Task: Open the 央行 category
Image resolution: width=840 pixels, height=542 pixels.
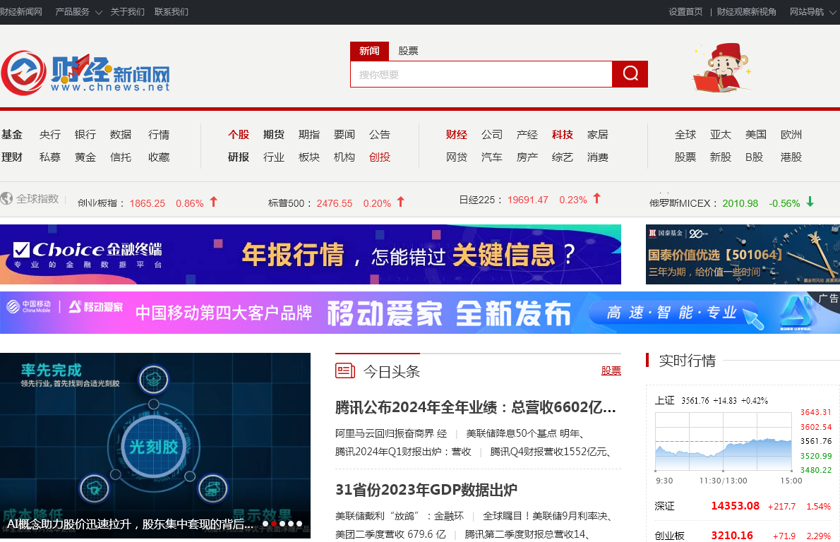Action: coord(50,134)
